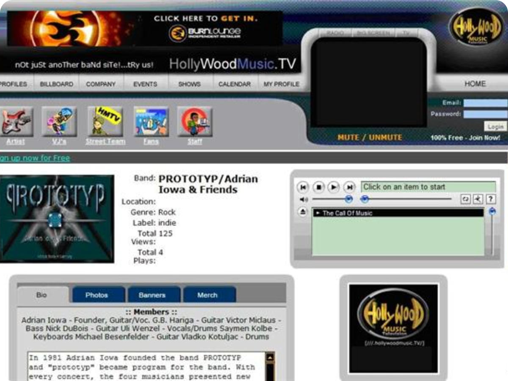This screenshot has width=508, height=381.
Task: Click the HollyWoodMusic.TV site title
Action: [232, 64]
